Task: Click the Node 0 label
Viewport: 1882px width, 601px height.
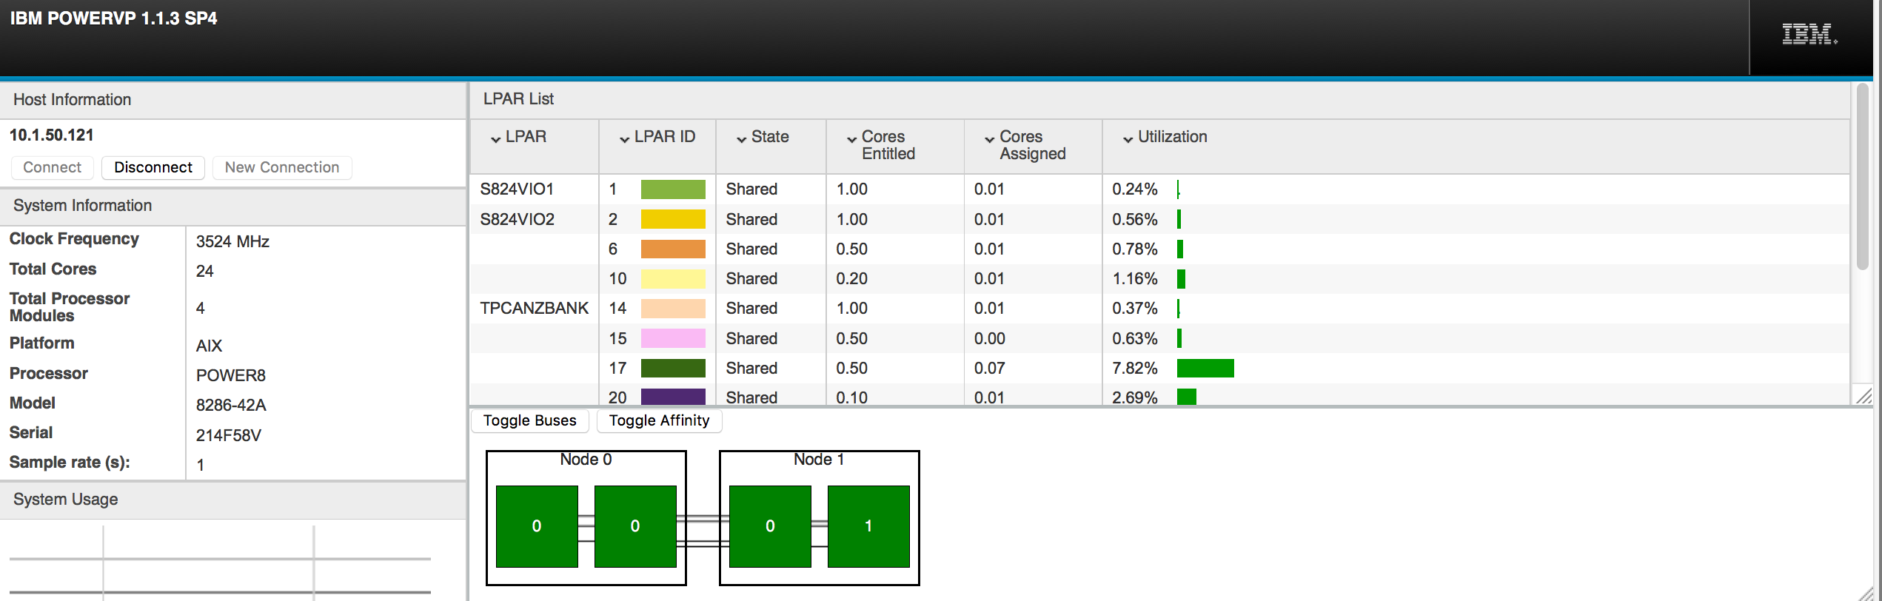Action: point(586,460)
